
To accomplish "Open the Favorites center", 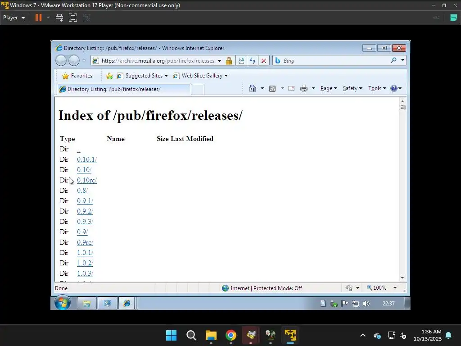I will click(77, 76).
